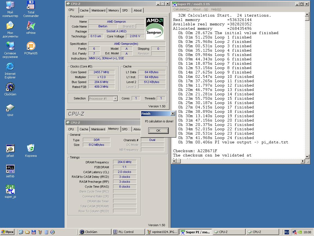Click the AMD Sempron logo in CPU-Z
Screen dimensions: 314x236
tap(155, 28)
